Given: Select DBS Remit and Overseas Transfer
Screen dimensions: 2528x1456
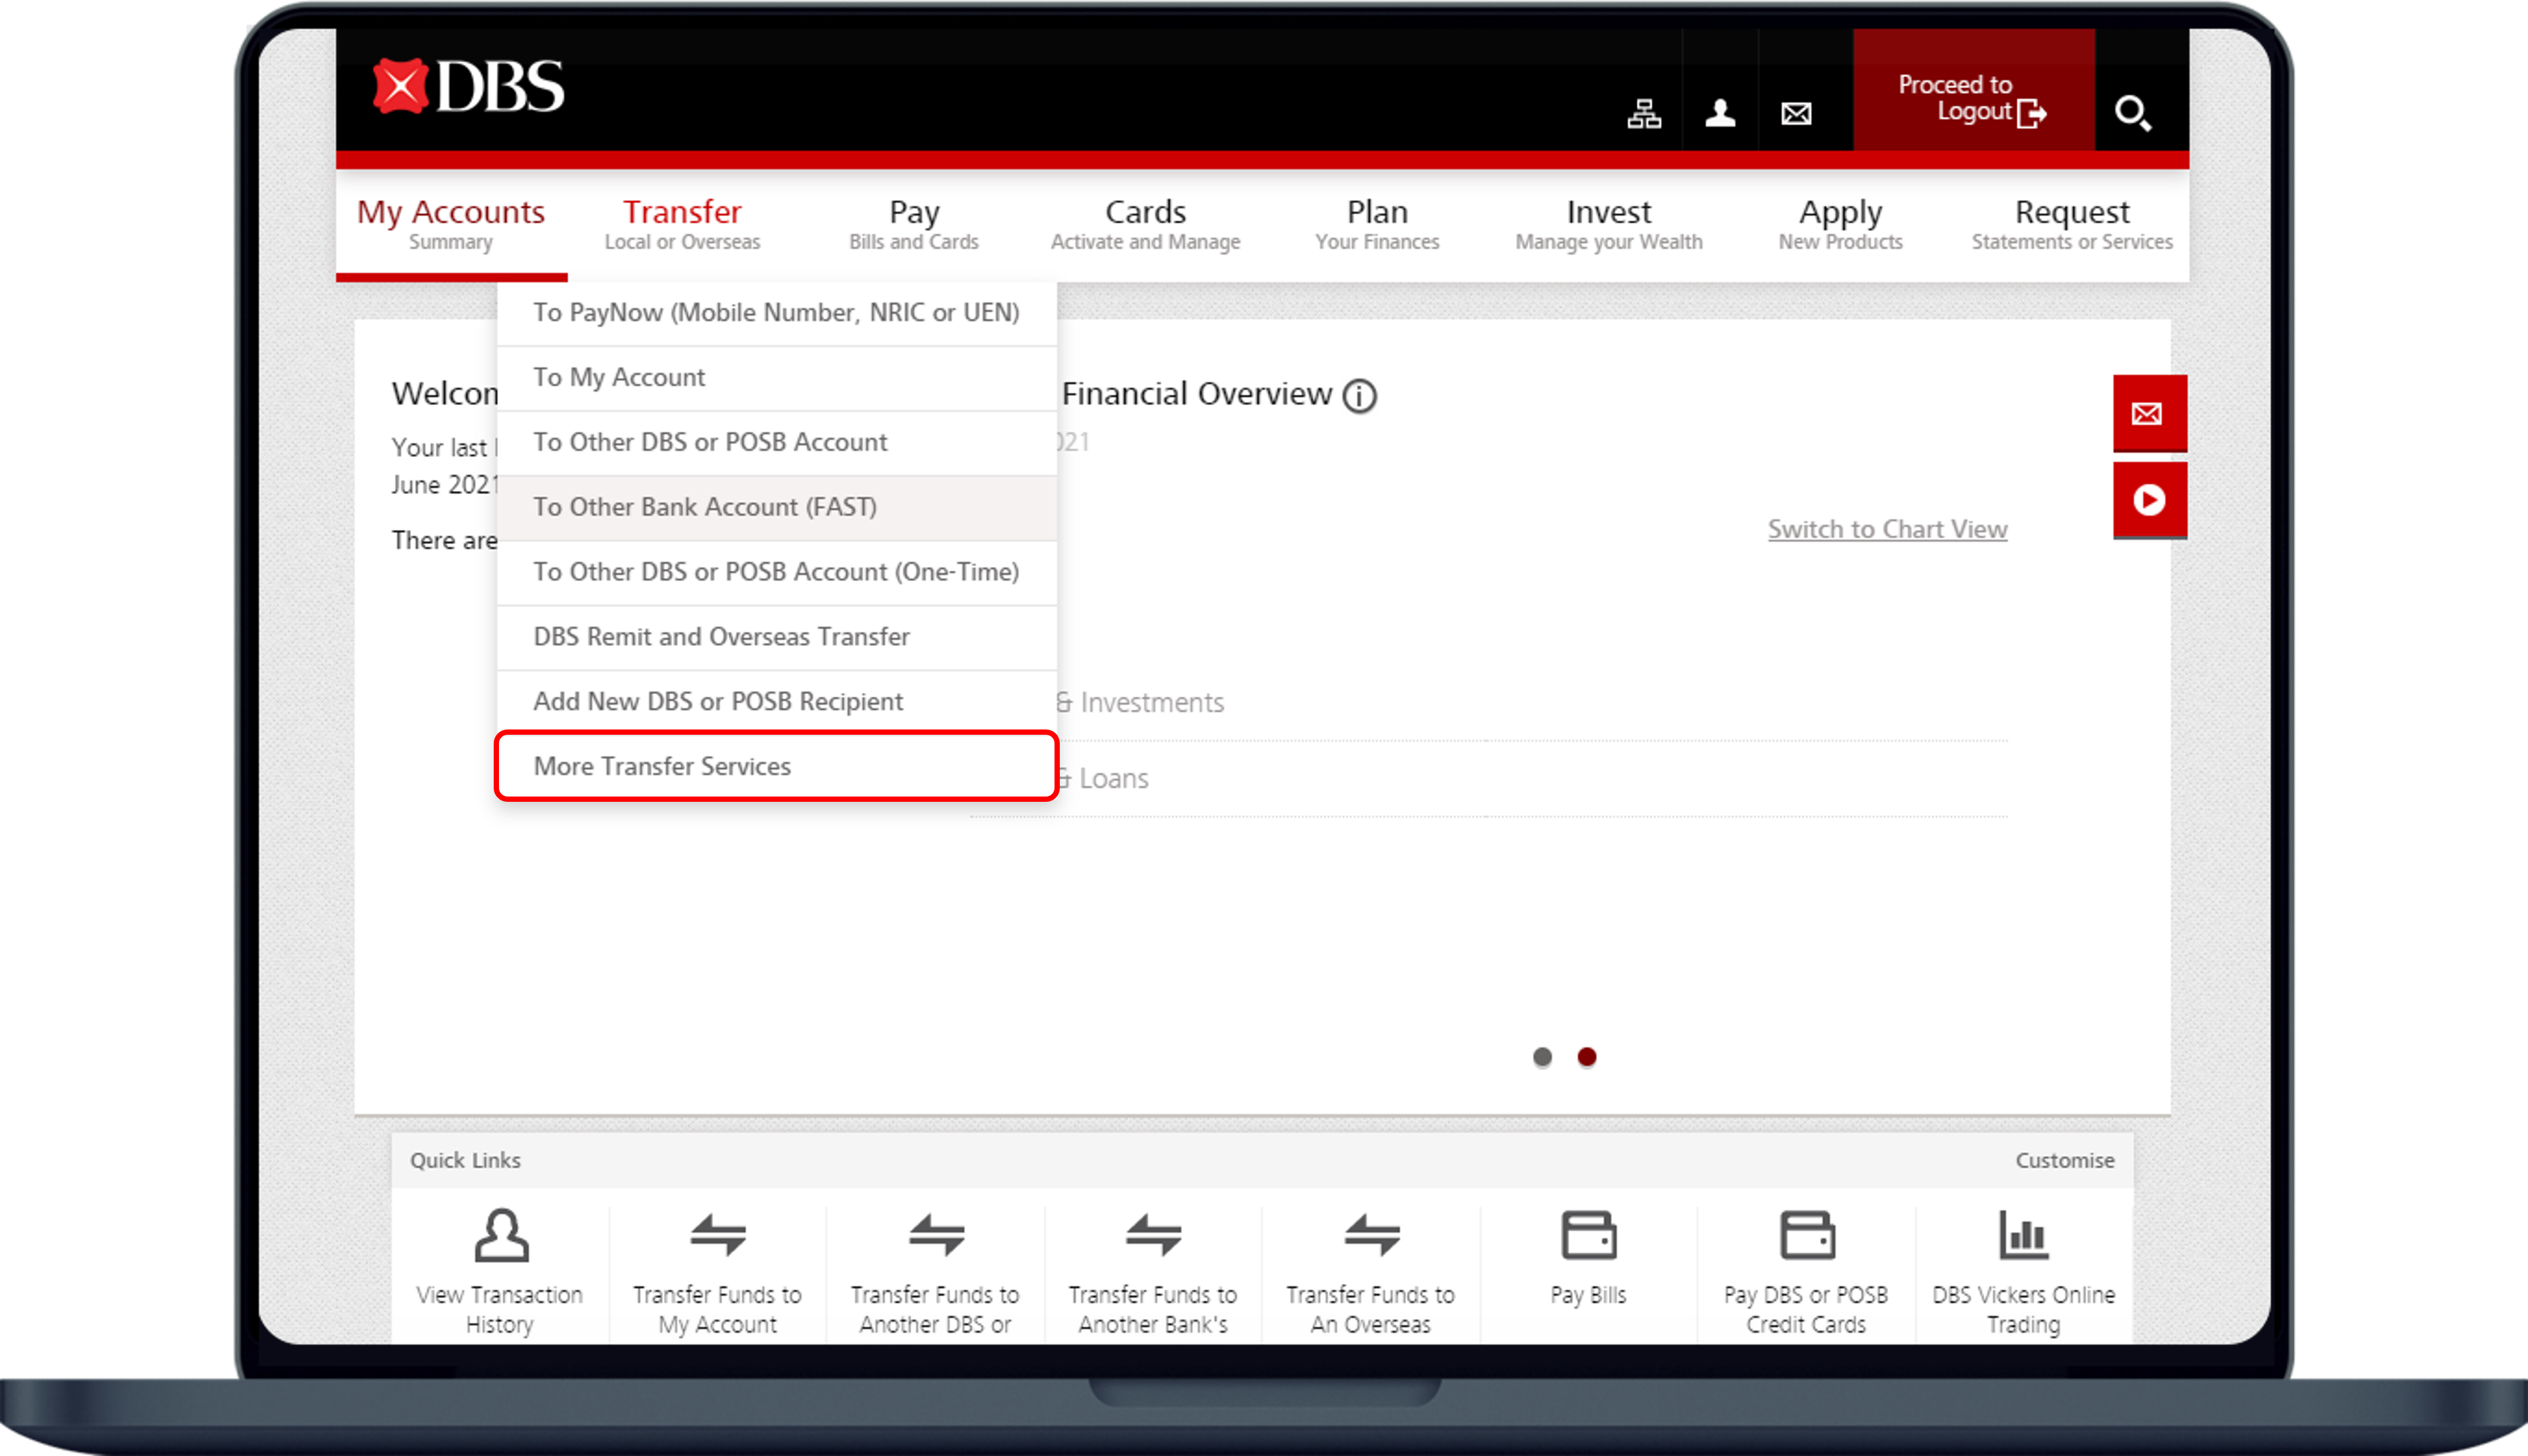Looking at the screenshot, I should coord(777,637).
